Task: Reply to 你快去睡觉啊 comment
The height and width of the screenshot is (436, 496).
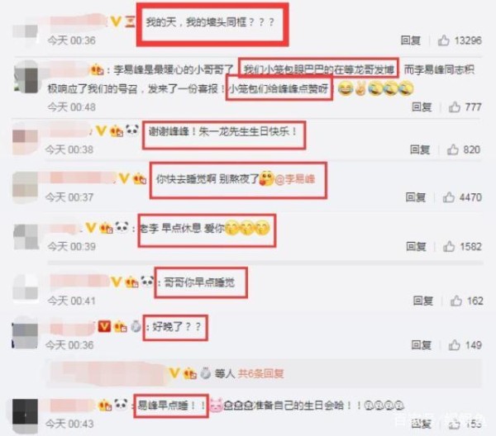Action: click(x=415, y=197)
